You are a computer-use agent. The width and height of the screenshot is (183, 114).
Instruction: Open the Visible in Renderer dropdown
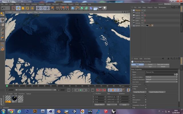coord(162,80)
